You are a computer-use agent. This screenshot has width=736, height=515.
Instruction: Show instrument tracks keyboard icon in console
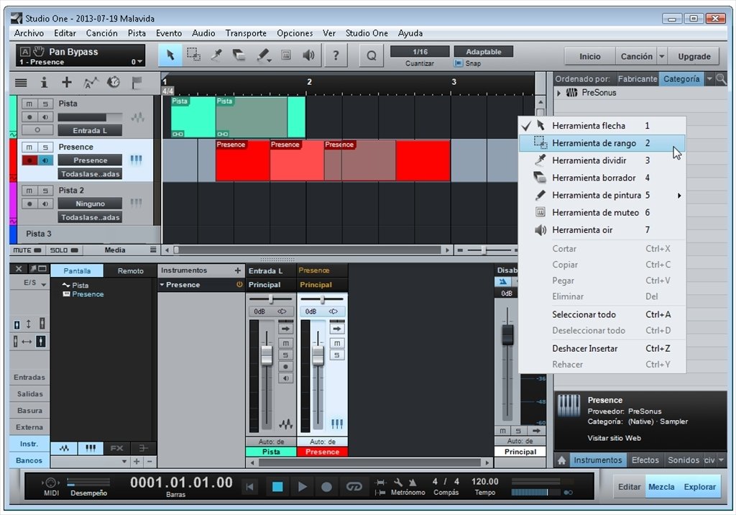91,448
